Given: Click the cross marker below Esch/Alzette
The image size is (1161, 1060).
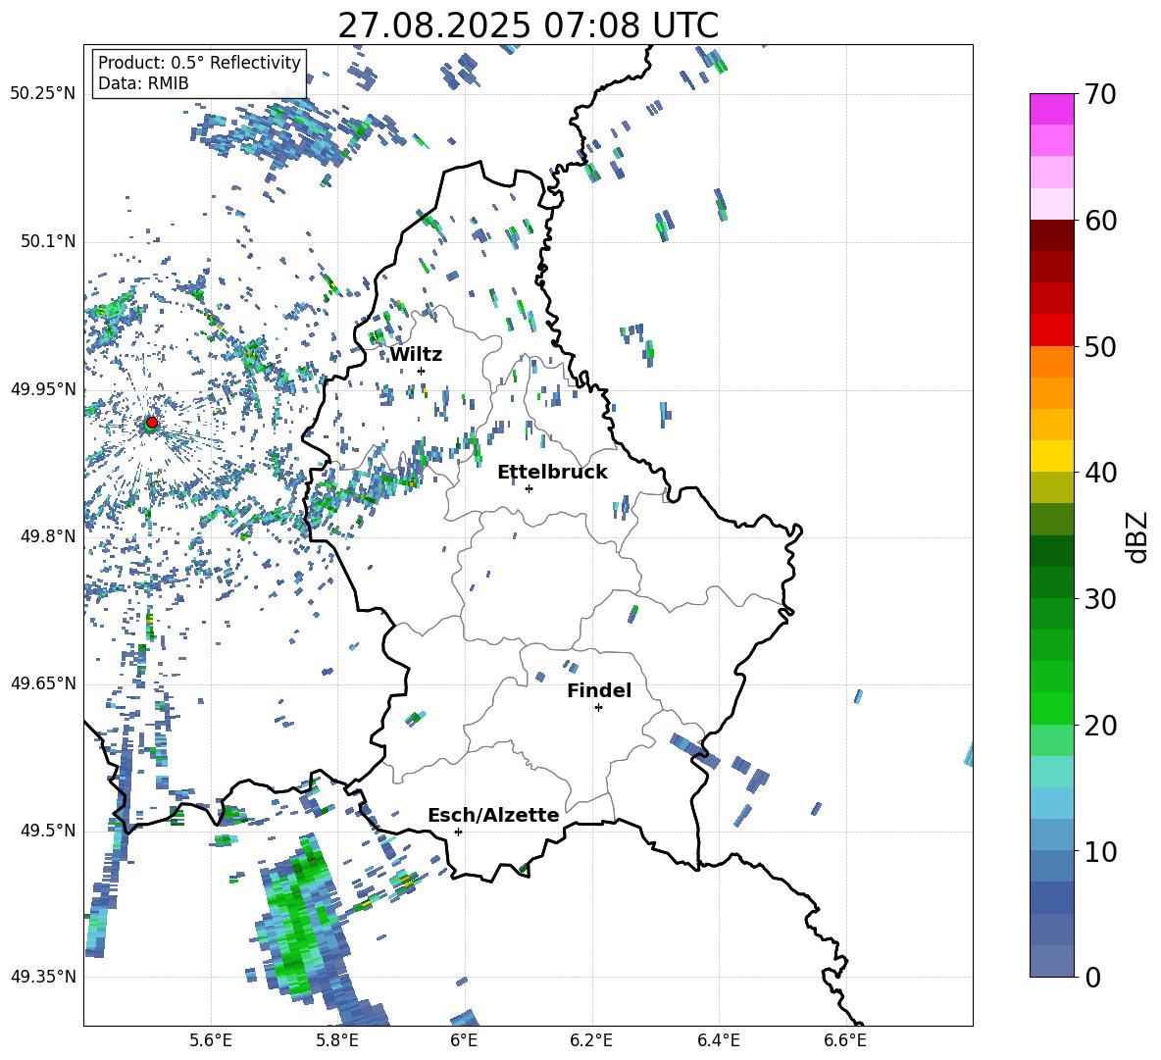Looking at the screenshot, I should [x=458, y=832].
